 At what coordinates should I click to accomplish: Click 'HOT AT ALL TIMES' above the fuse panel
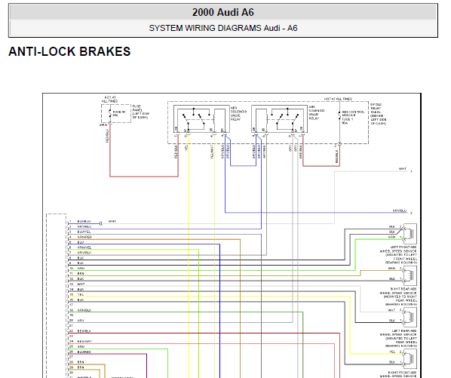point(109,100)
